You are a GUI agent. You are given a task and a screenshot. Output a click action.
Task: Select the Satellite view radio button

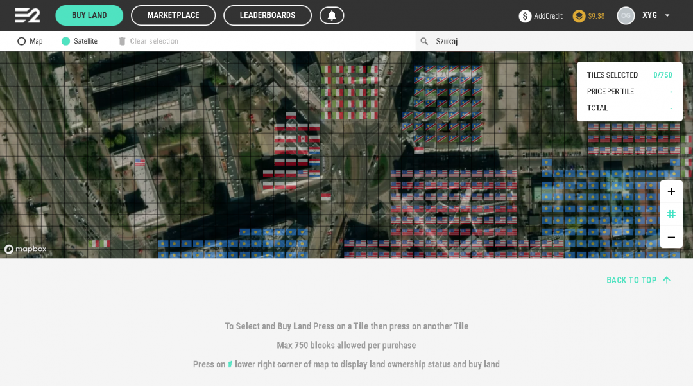point(65,41)
